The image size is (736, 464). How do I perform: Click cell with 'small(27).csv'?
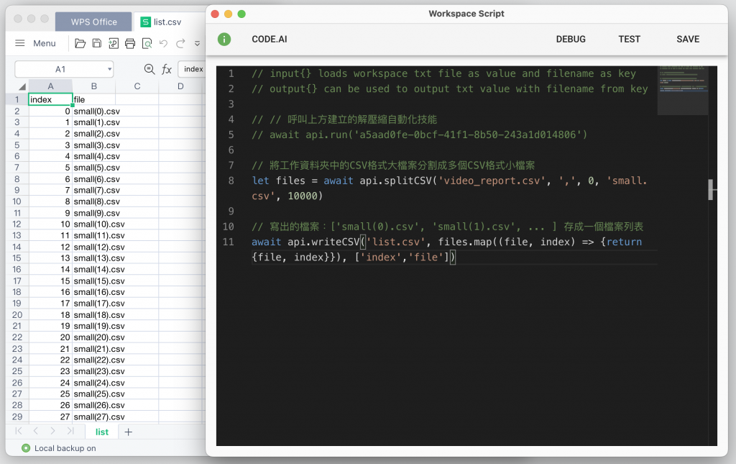99,417
